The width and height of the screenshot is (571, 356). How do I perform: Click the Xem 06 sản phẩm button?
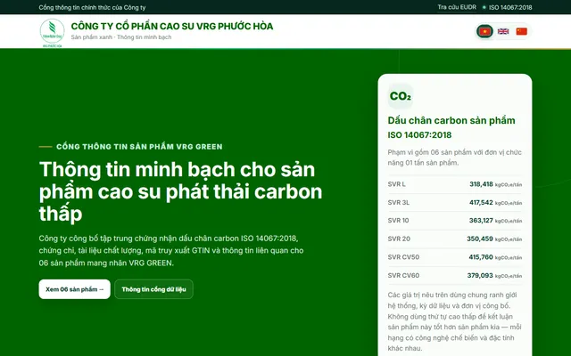[75, 289]
